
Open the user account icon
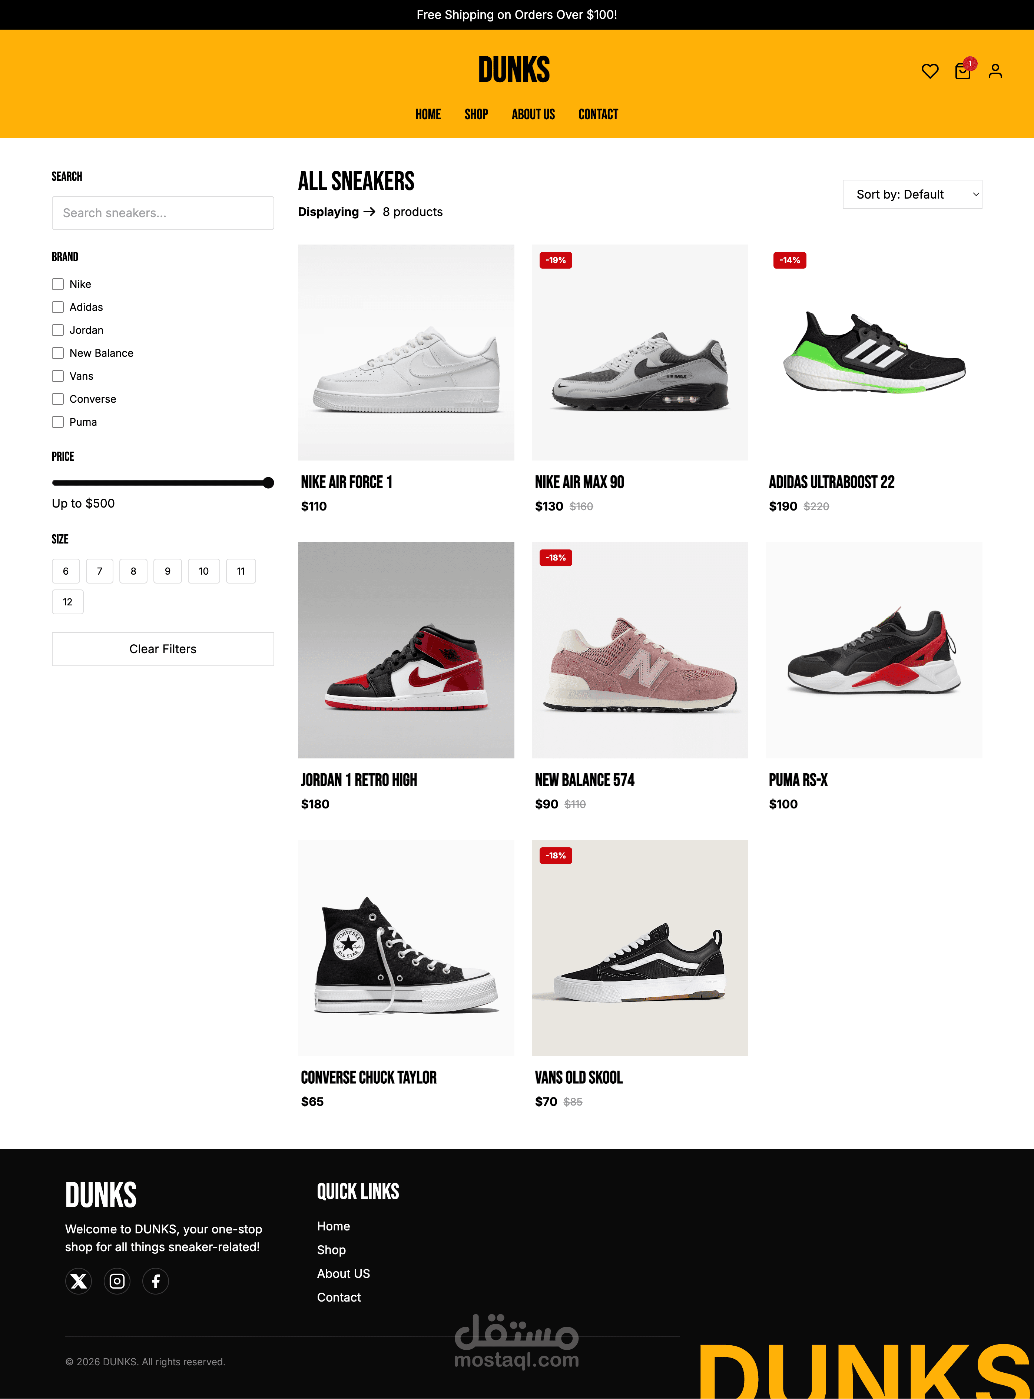coord(995,72)
